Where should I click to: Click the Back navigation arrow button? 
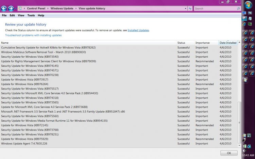tap(4, 8)
